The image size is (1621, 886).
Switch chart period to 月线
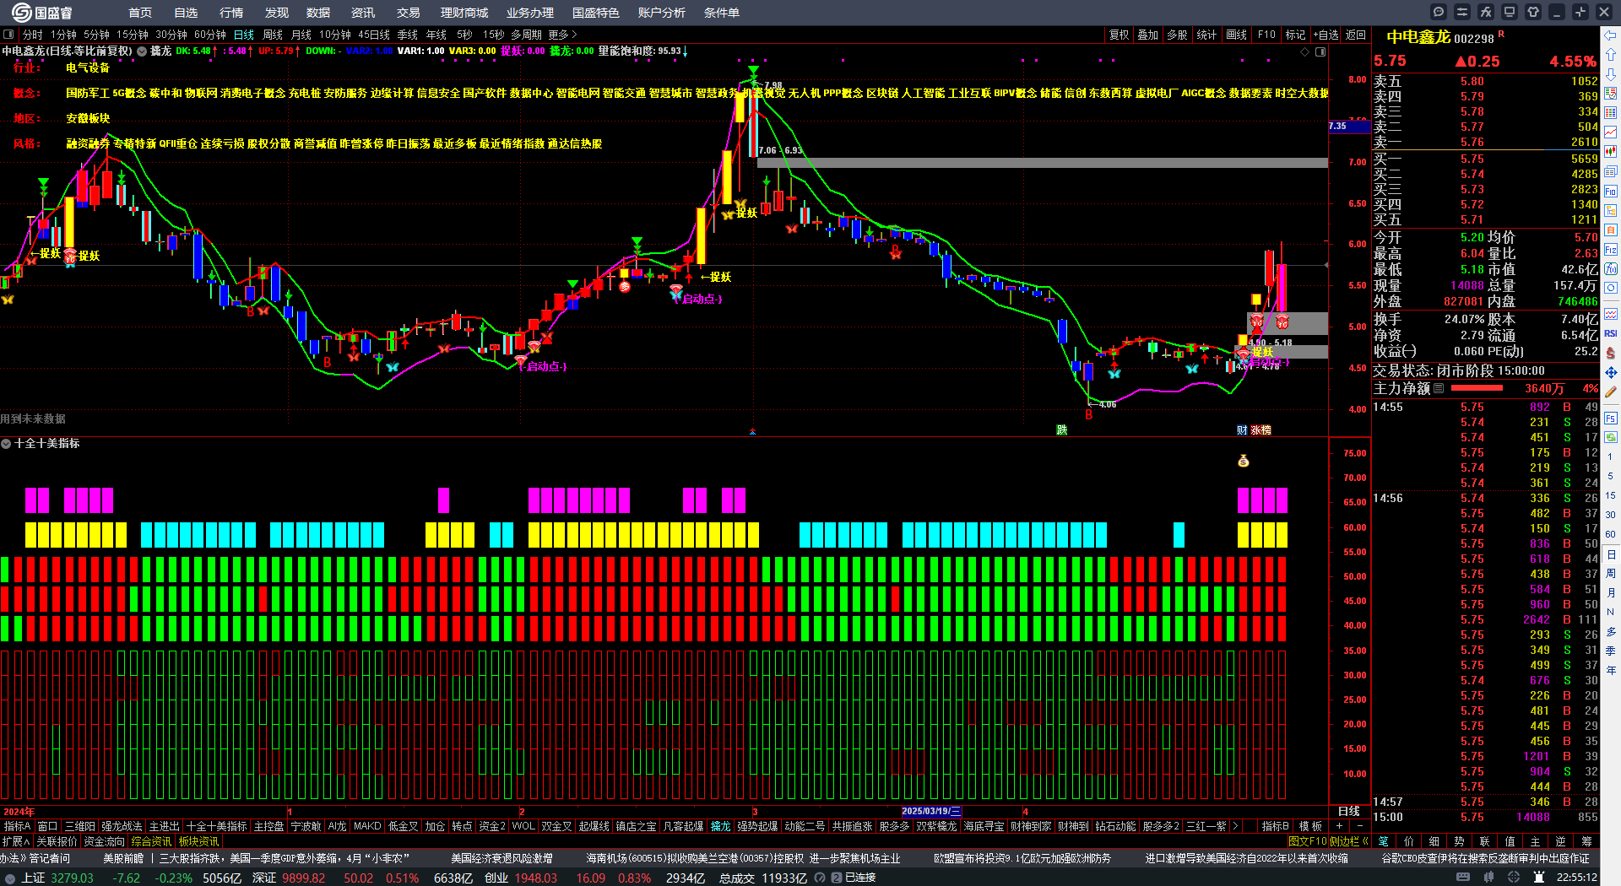301,35
